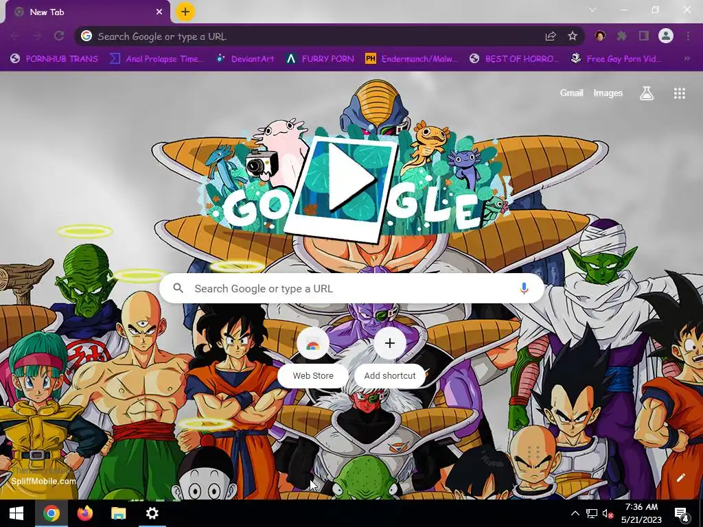Open the Extensions puzzle piece menu
Viewport: 703px width, 527px height.
[622, 36]
